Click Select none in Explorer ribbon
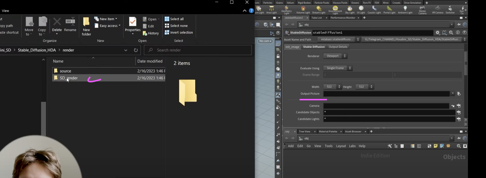The image size is (486, 178). point(176,26)
